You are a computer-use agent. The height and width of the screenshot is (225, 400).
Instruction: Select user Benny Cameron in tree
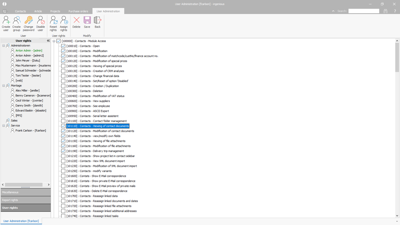tap(33, 95)
